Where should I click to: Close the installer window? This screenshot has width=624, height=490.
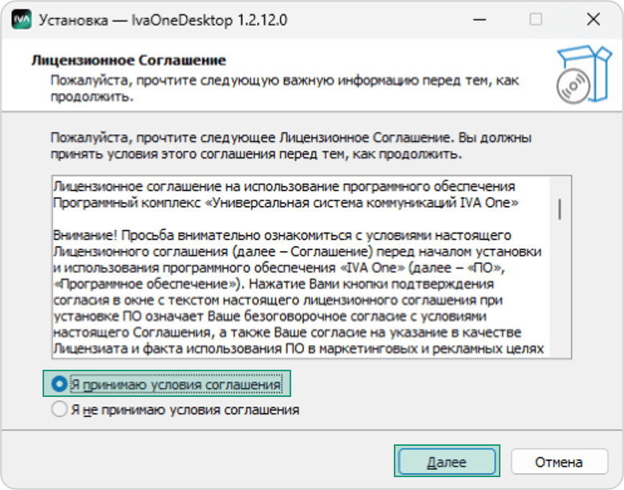click(x=594, y=19)
